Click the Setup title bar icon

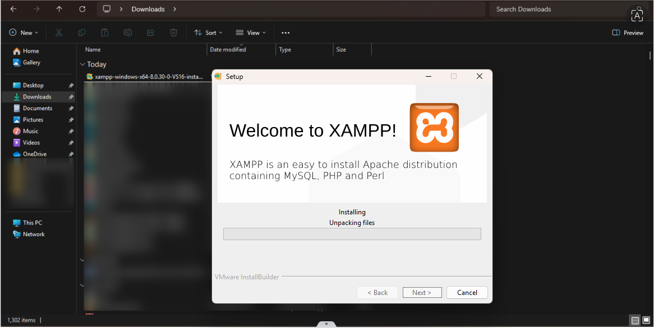(x=218, y=76)
